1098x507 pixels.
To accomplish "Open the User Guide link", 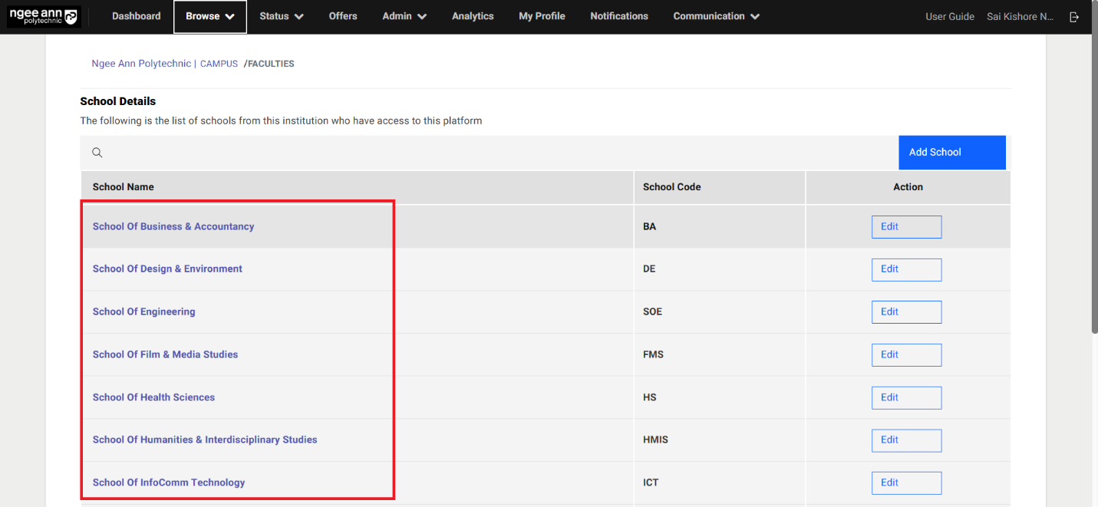I will tap(949, 17).
